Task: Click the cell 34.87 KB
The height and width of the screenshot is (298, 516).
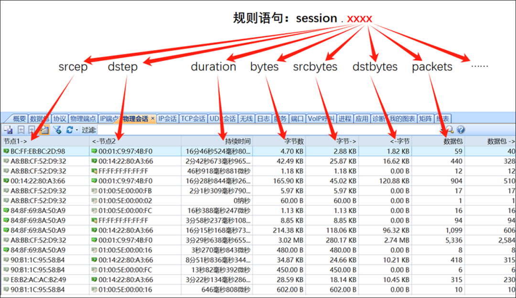Action: point(290,260)
